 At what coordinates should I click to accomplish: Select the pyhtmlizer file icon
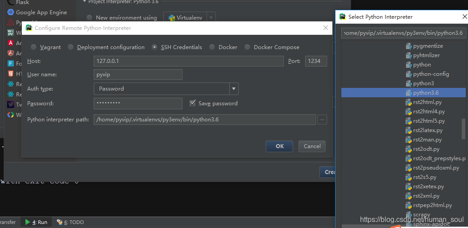click(409, 55)
